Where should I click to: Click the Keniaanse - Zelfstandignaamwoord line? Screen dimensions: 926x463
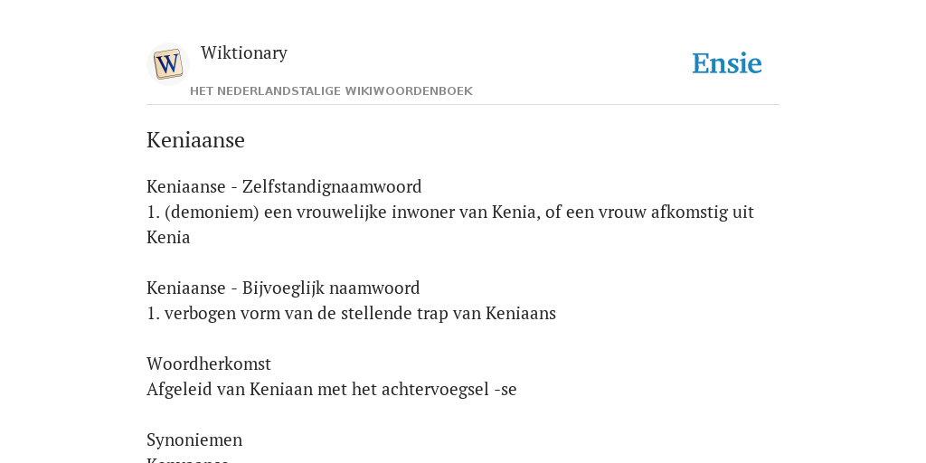284,186
